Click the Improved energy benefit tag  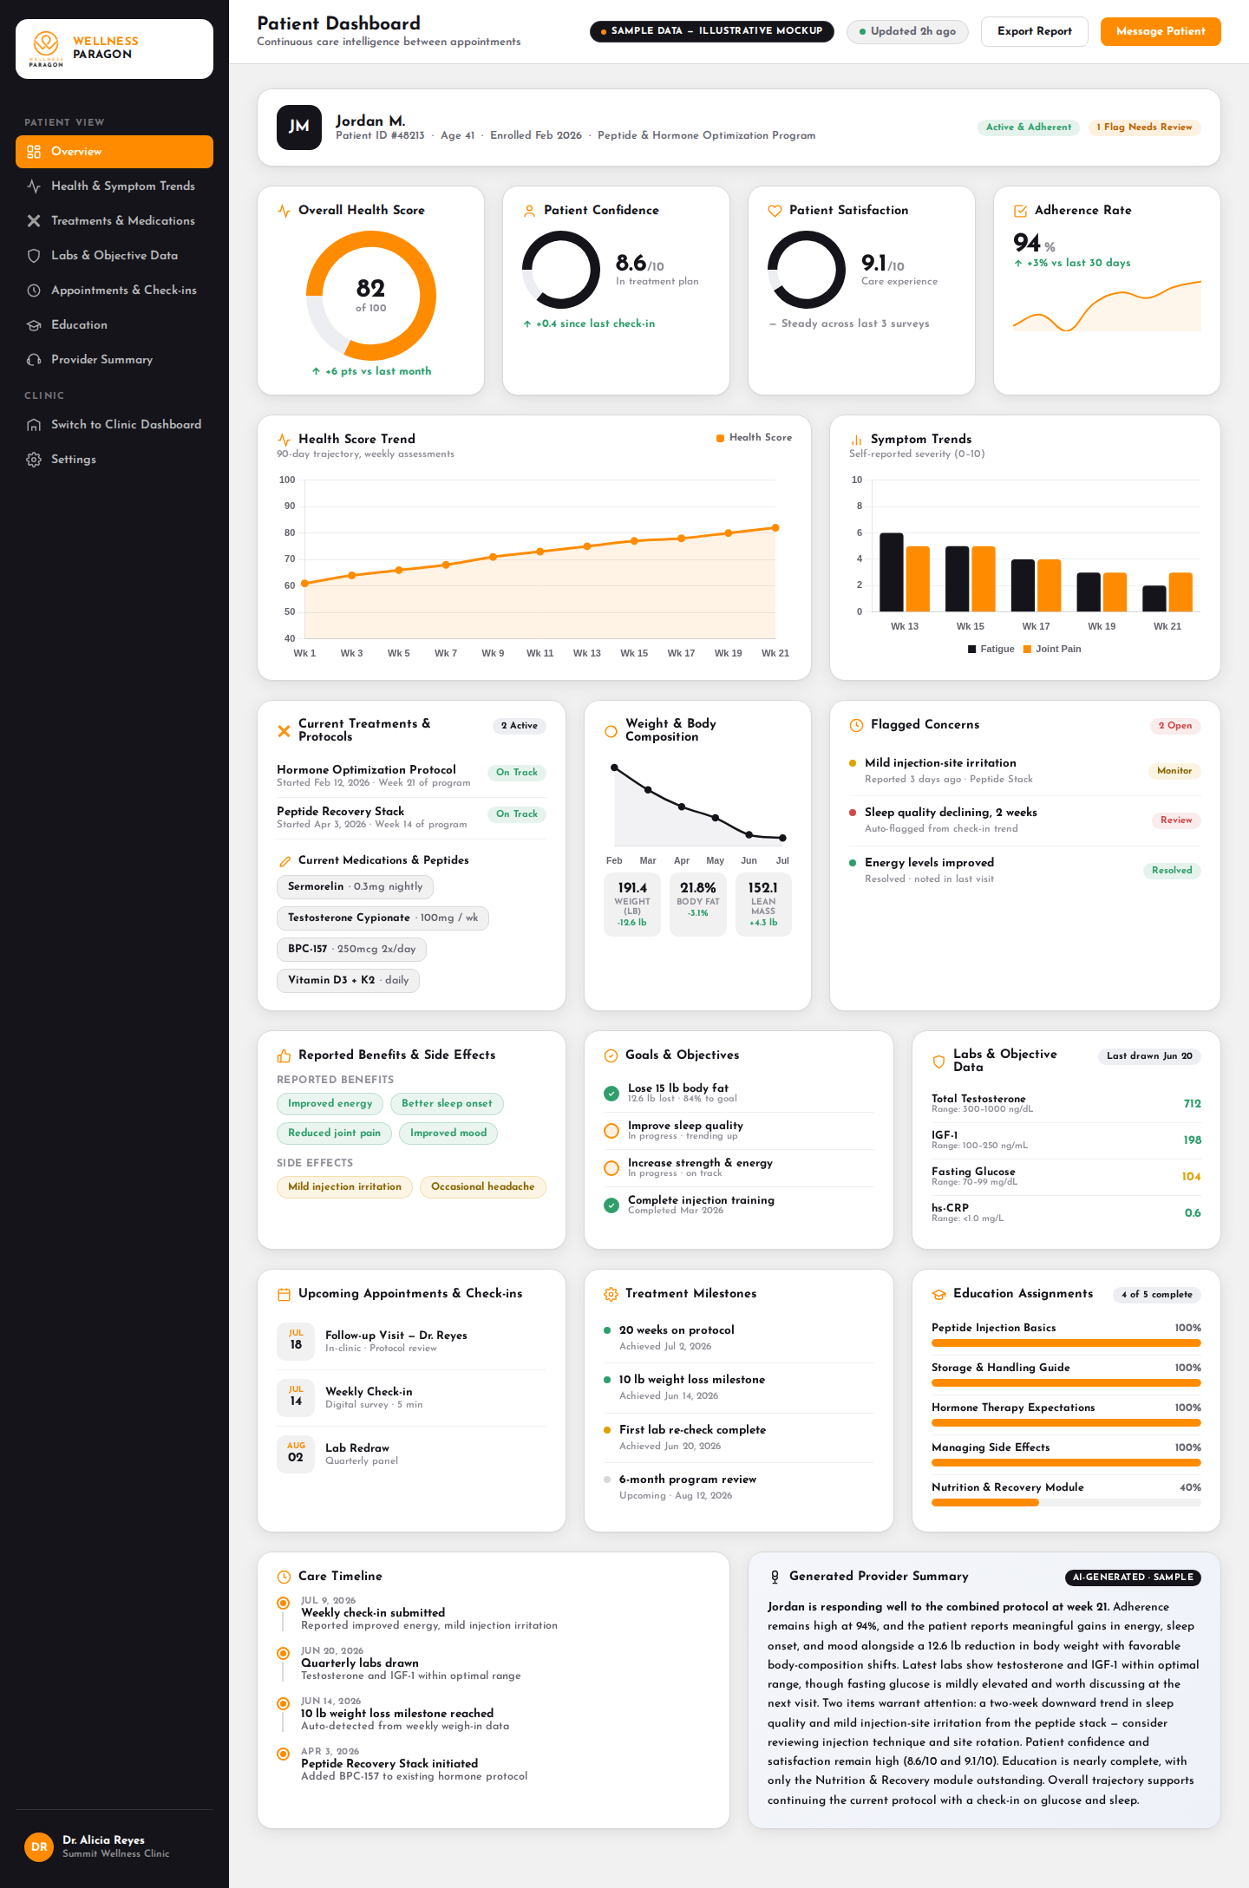[x=330, y=1104]
